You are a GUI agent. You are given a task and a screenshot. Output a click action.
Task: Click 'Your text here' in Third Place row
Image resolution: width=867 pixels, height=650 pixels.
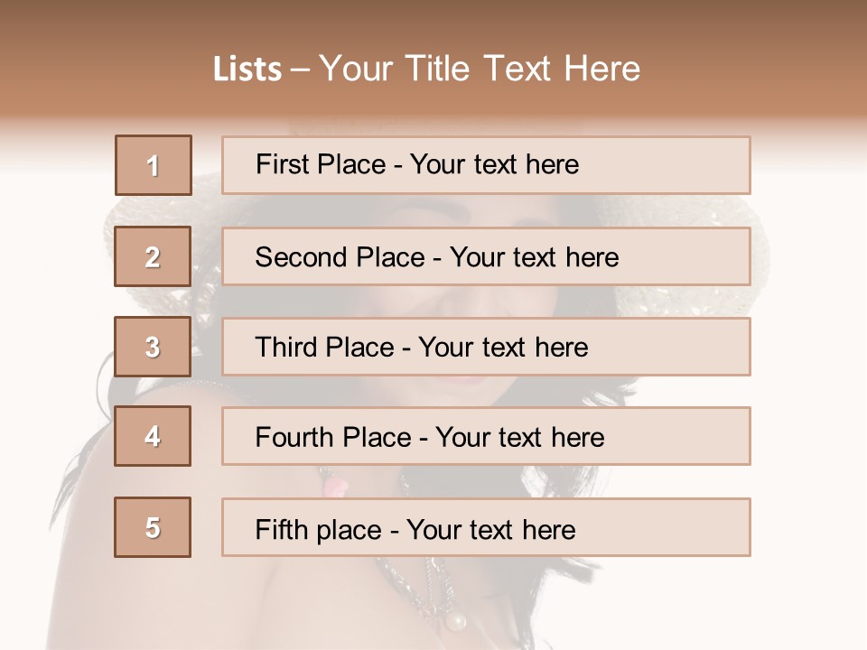[x=503, y=347]
